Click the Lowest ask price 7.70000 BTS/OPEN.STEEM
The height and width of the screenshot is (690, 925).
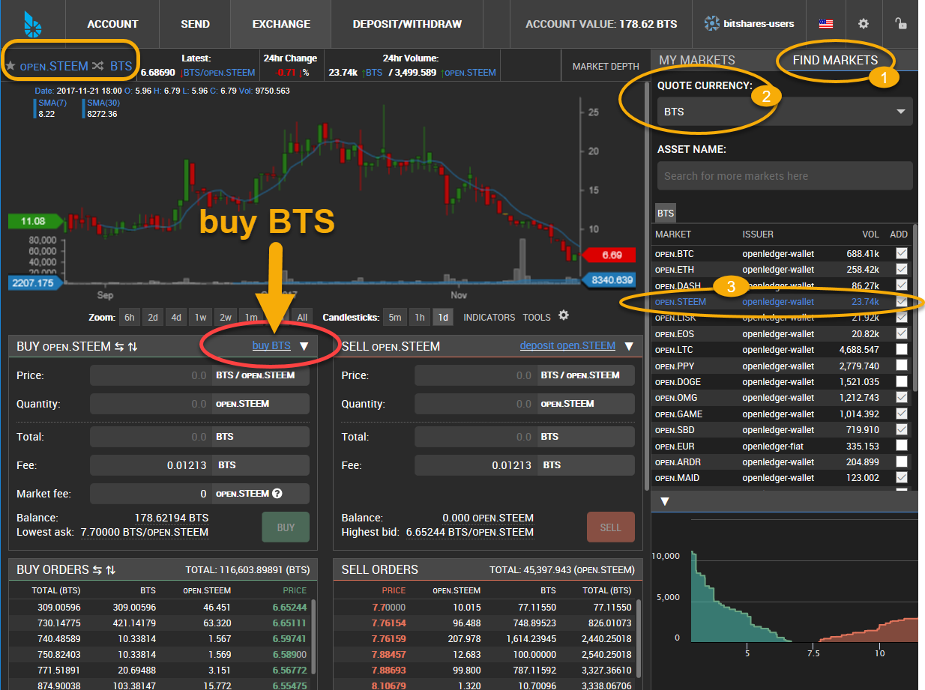coord(145,532)
